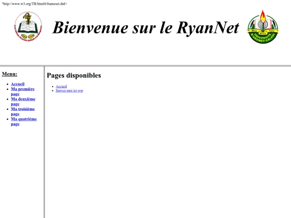This screenshot has width=291, height=218.
Task: Click the Menu: heading in sidebar
Action: 10,74
